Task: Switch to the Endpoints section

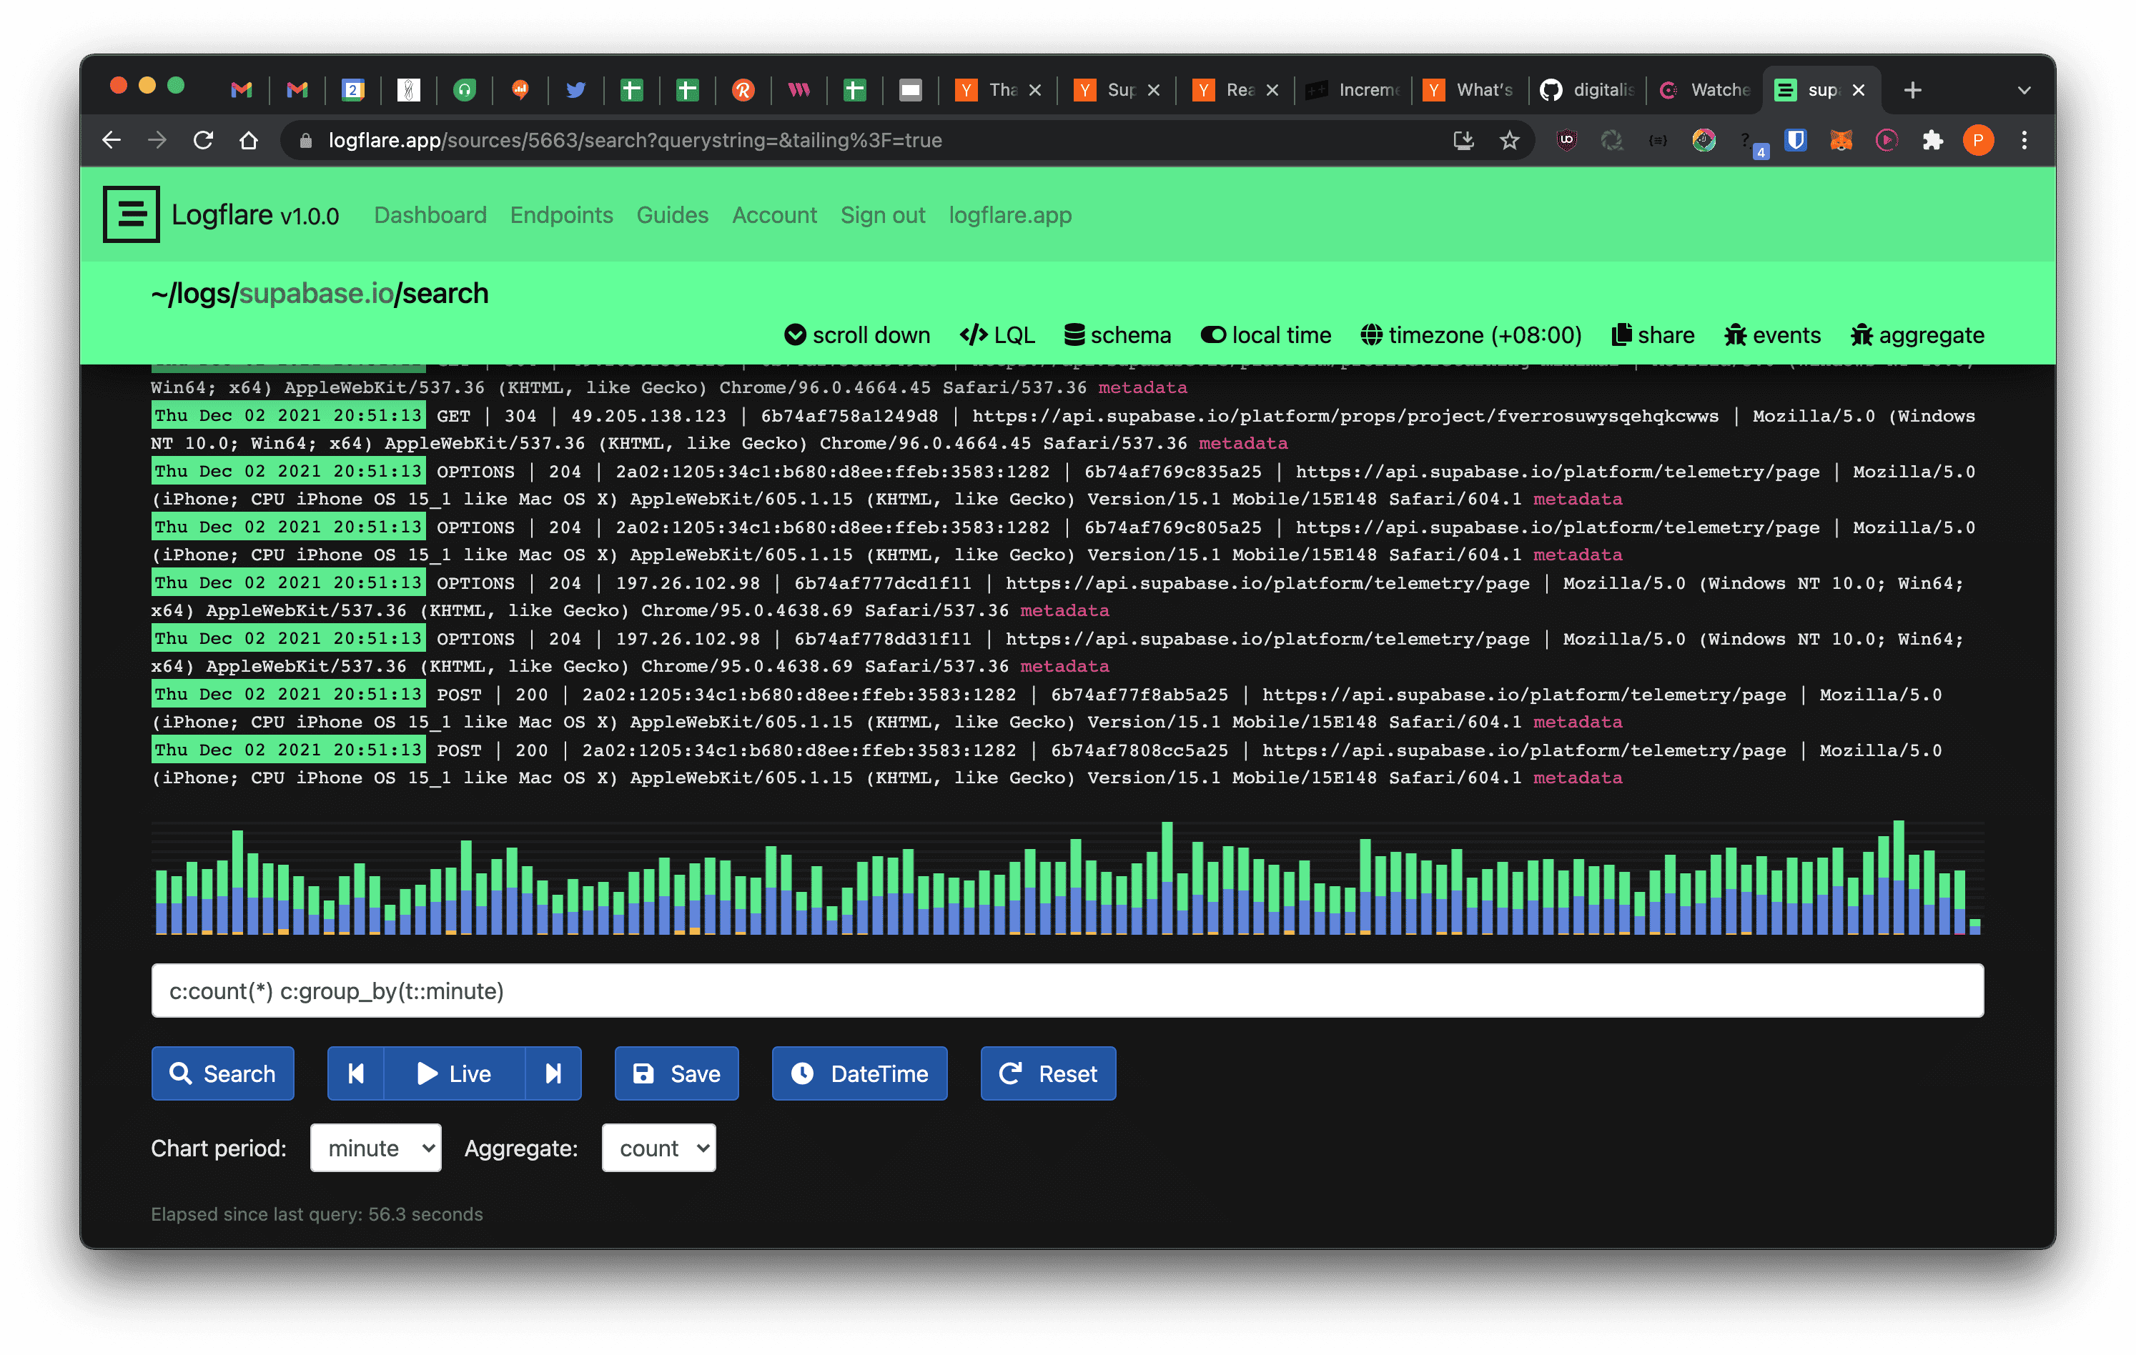Action: (x=561, y=214)
